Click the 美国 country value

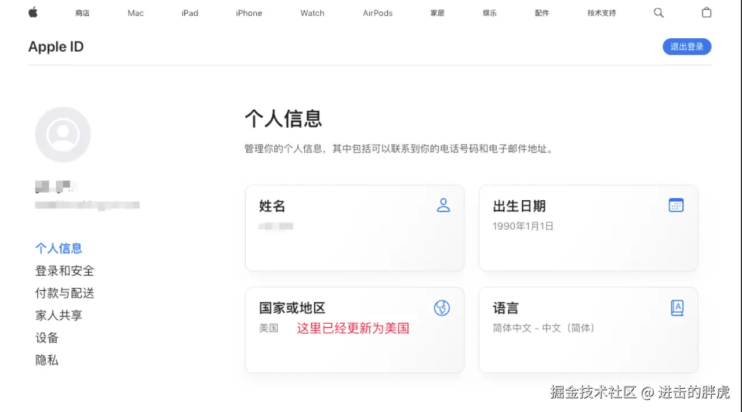(268, 328)
